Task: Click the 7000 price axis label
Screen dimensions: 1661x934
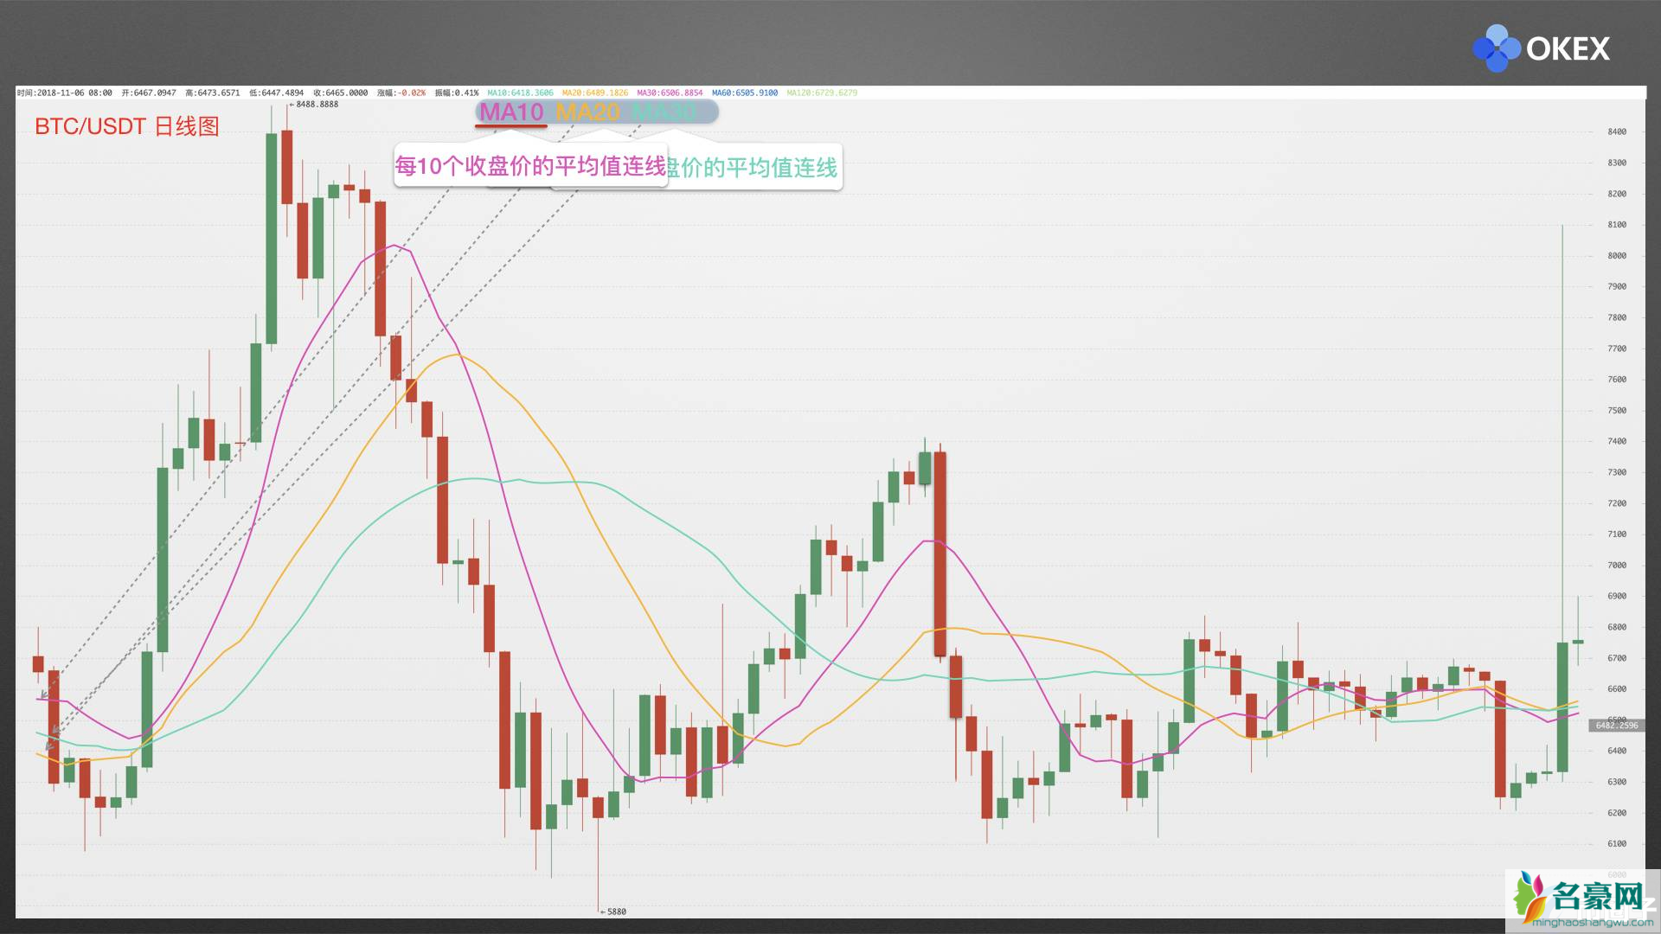Action: (x=1616, y=566)
